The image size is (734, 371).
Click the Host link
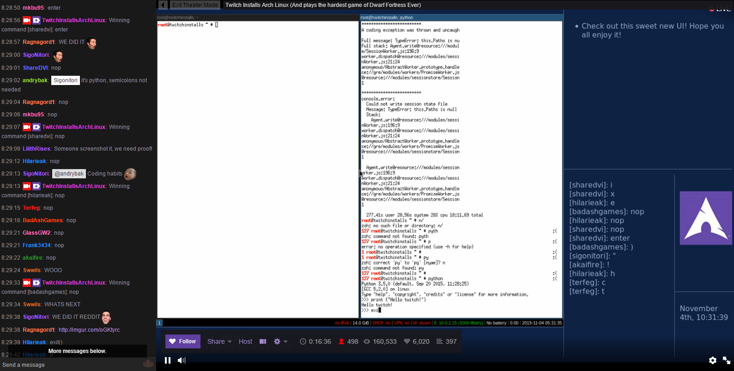coord(245,341)
